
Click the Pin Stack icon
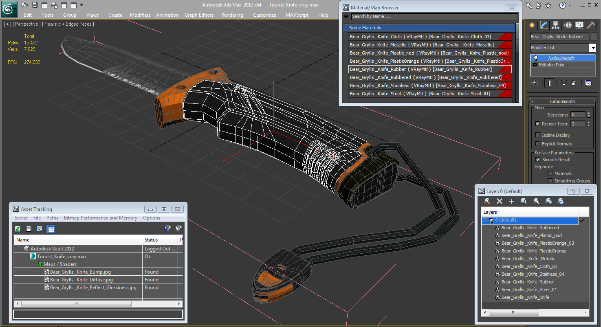tap(535, 83)
